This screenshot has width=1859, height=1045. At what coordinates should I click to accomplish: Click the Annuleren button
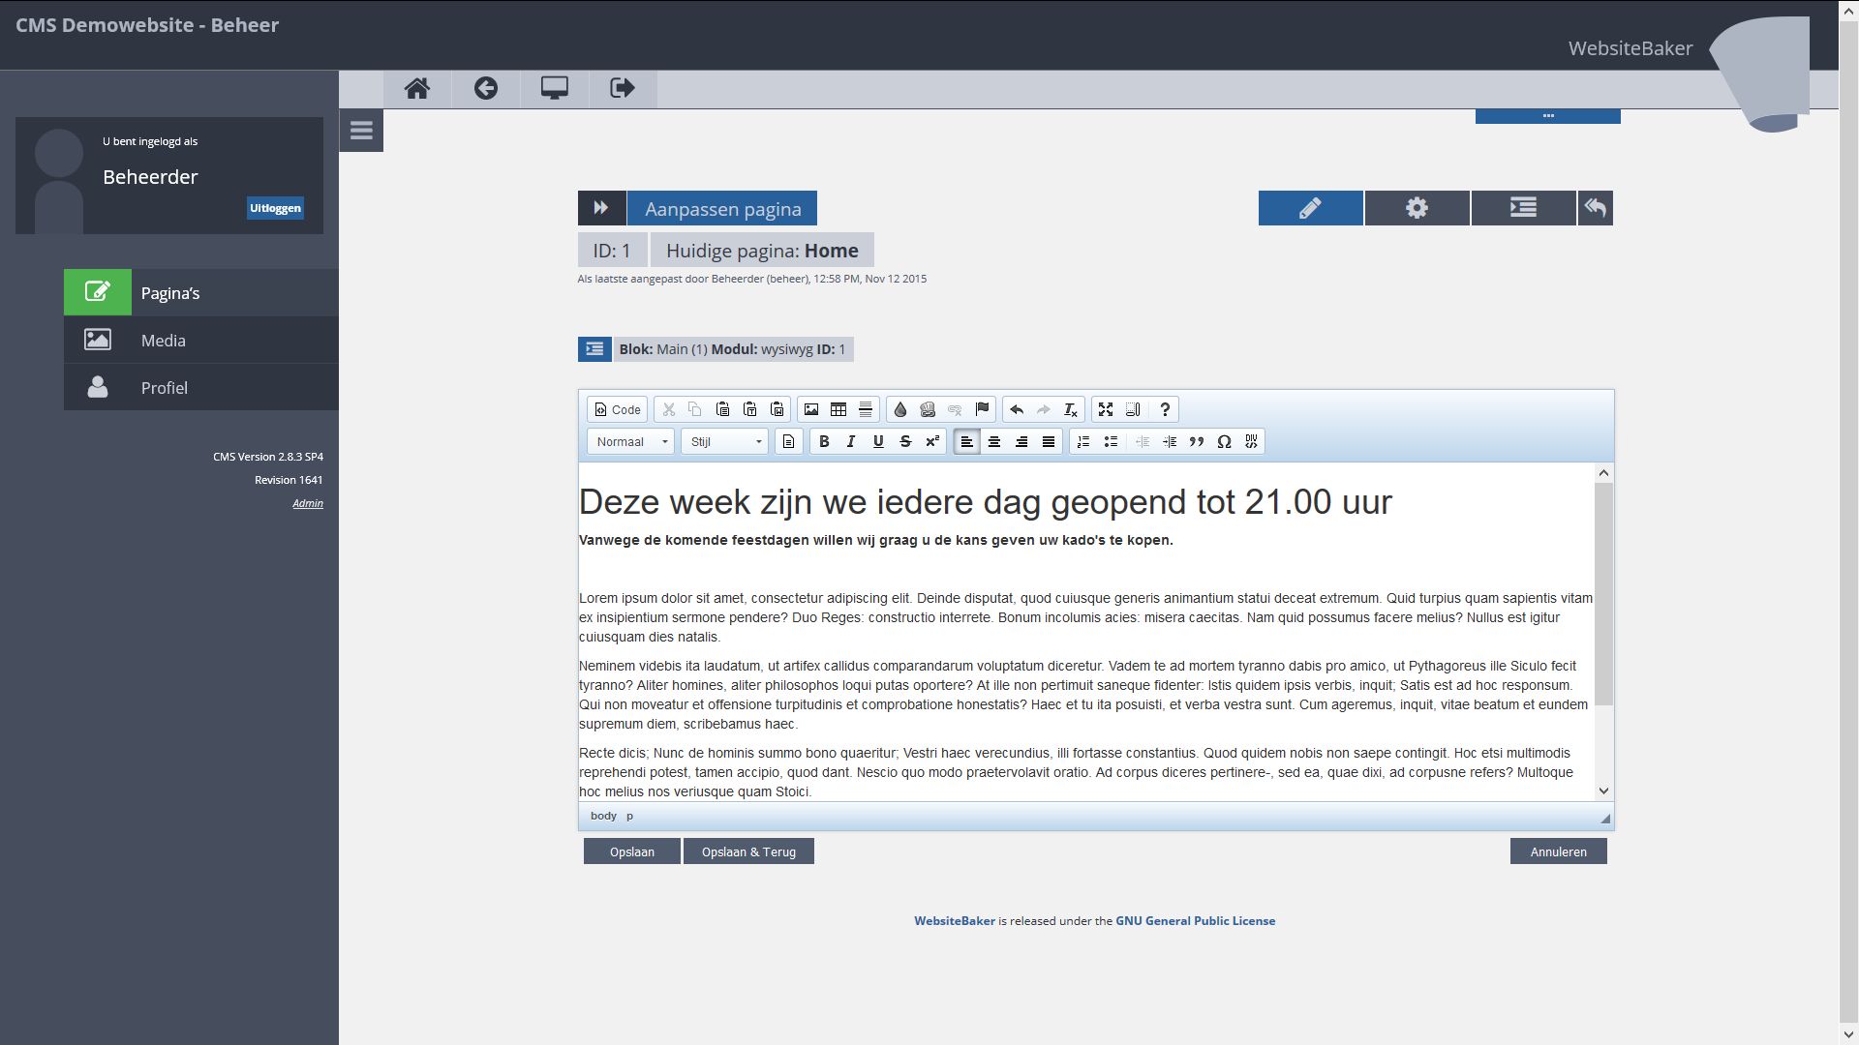coord(1559,851)
